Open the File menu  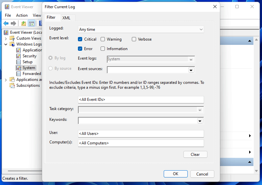coord(8,15)
